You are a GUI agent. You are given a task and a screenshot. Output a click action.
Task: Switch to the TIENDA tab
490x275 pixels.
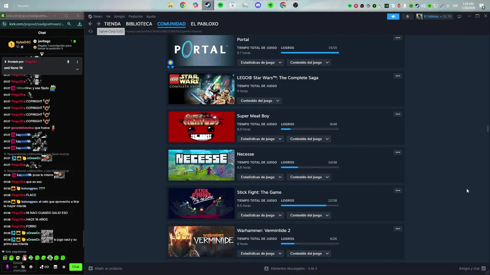(112, 24)
